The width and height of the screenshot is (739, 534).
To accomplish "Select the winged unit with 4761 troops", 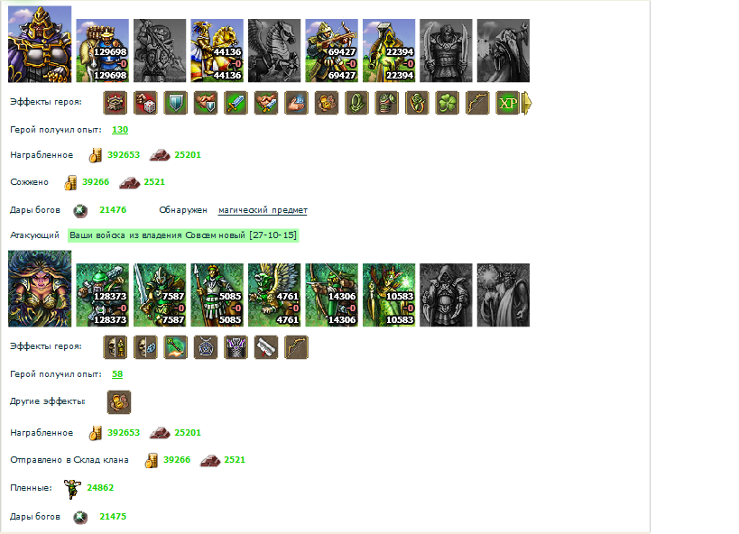I will [x=274, y=295].
